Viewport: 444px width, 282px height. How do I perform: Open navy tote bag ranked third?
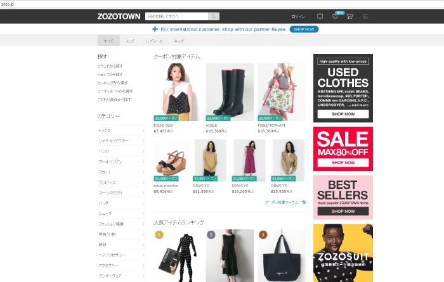[x=282, y=255]
